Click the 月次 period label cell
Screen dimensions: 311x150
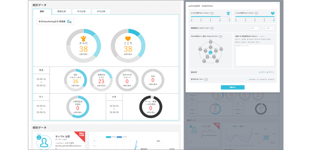tap(41, 97)
